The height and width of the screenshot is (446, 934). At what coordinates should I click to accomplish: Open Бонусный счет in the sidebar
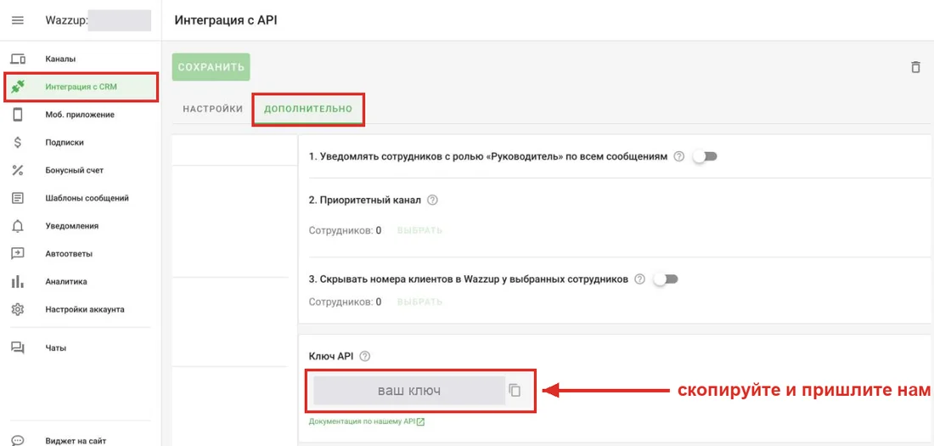(x=75, y=171)
